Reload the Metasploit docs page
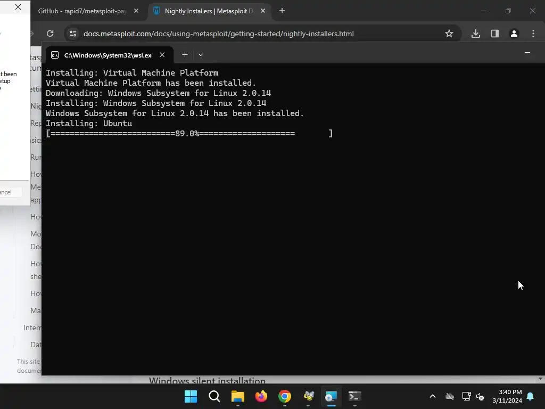Screen dimensions: 545x409 50,34
